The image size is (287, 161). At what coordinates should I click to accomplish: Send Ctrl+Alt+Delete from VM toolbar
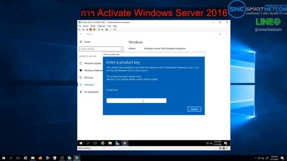[x=79, y=30]
